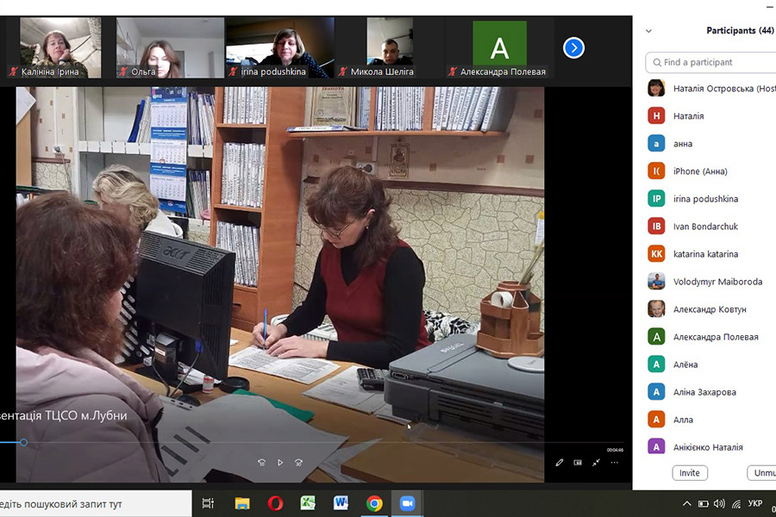The width and height of the screenshot is (776, 517).
Task: Click avatar of iPhone (Анна)
Action: tap(656, 171)
